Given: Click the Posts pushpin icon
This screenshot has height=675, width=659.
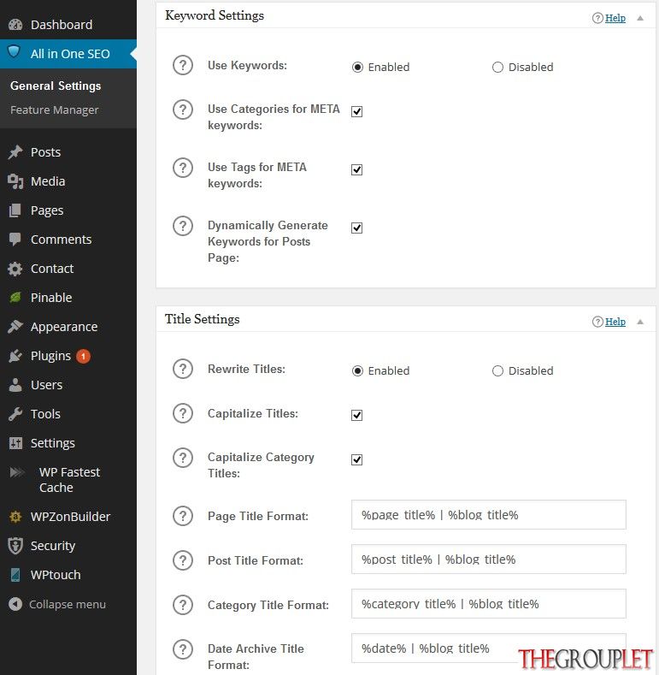Looking at the screenshot, I should [x=15, y=152].
